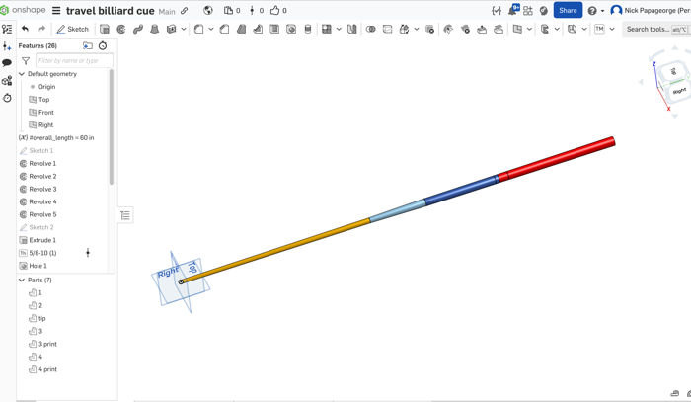The width and height of the screenshot is (691, 402).
Task: Collapse the Default geometry group
Action: point(22,74)
